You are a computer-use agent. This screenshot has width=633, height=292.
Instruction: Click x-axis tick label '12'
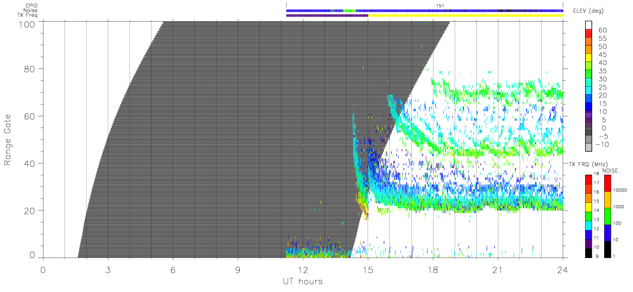[x=303, y=269]
